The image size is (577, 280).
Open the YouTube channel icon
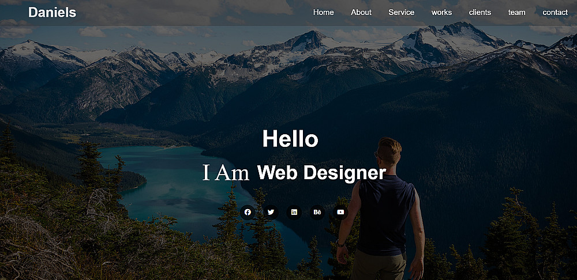pyautogui.click(x=340, y=213)
